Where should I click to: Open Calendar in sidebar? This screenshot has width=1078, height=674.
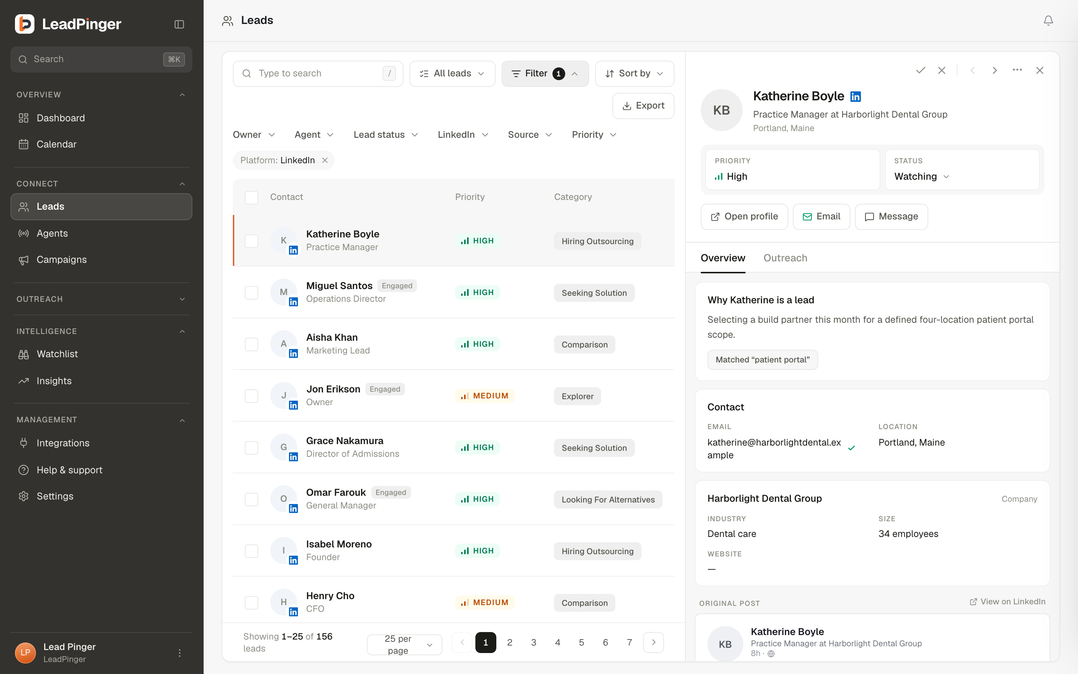pyautogui.click(x=101, y=145)
